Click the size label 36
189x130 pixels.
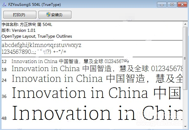pos(4,96)
